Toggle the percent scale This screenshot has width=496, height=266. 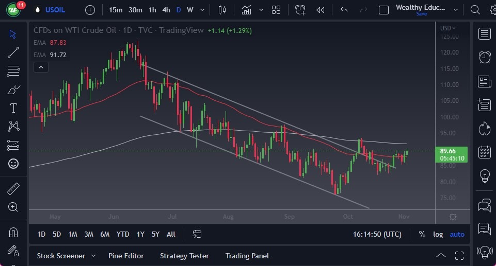pos(422,234)
